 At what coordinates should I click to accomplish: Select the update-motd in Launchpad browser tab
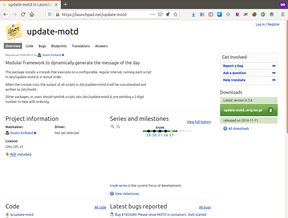coord(30,5)
